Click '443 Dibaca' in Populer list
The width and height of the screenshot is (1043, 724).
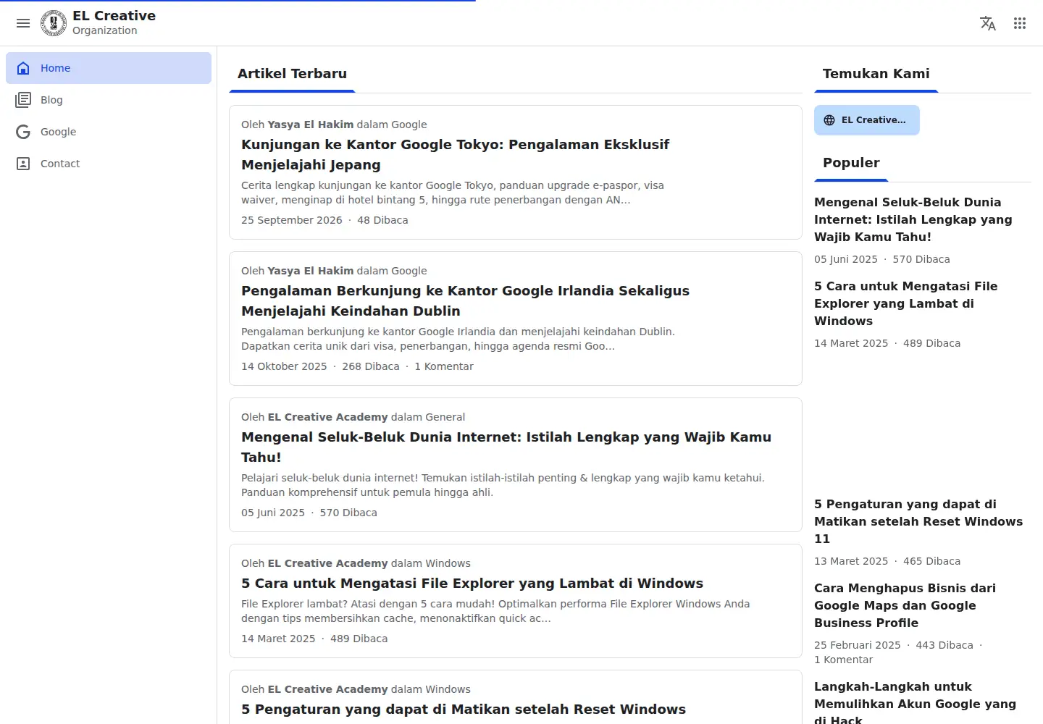[x=944, y=645]
